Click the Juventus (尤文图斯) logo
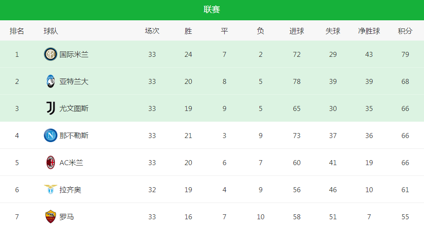 pos(51,108)
